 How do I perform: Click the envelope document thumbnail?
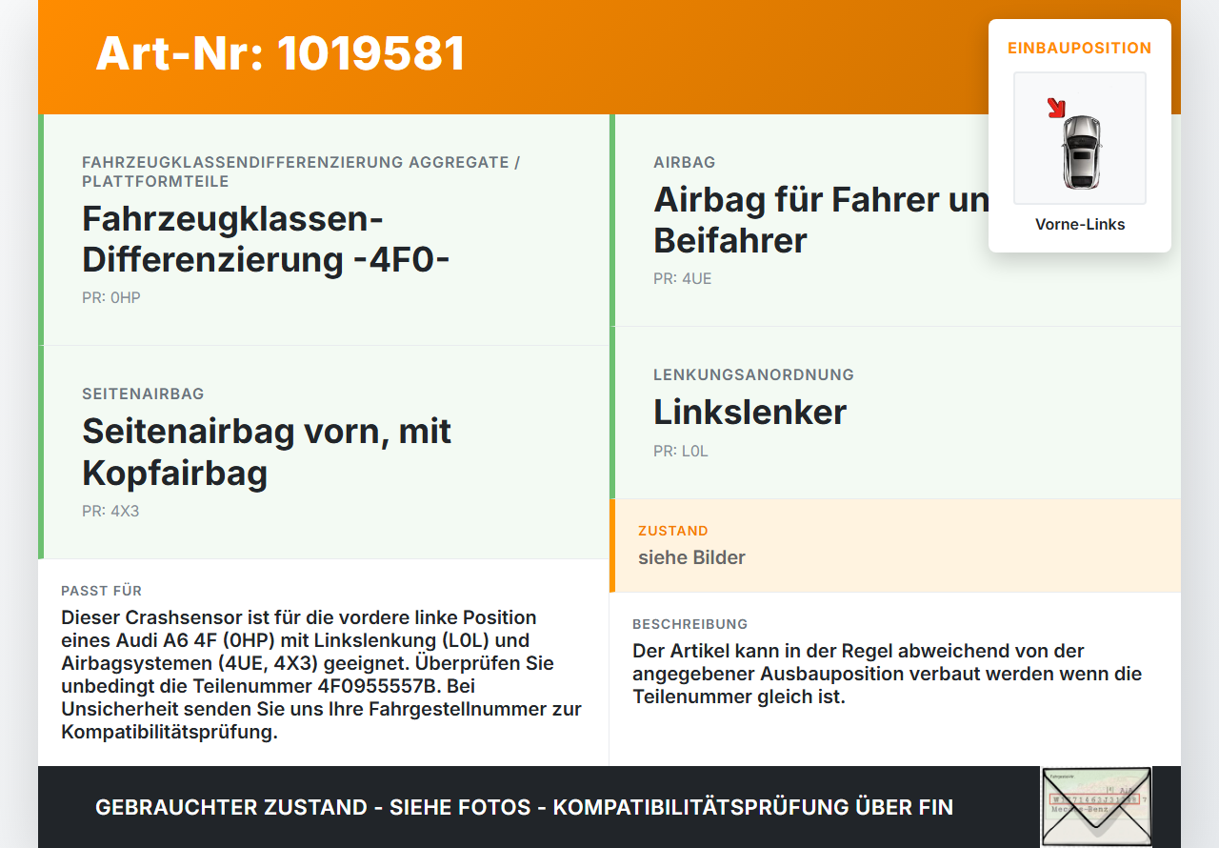click(x=1096, y=807)
